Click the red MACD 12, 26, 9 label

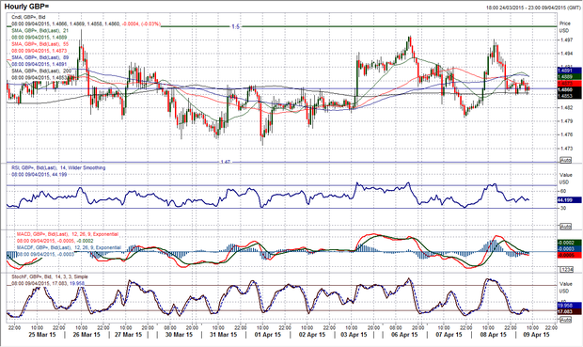[68, 234]
